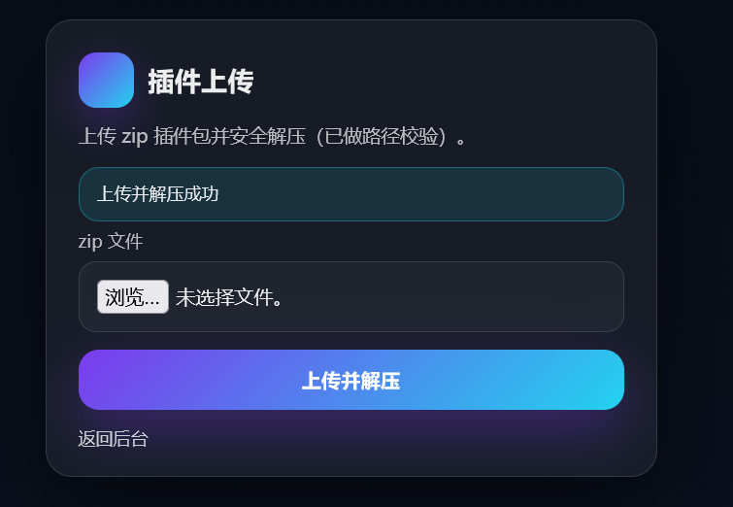The width and height of the screenshot is (733, 507).
Task: Submit with the 上传并解压 button
Action: point(351,380)
